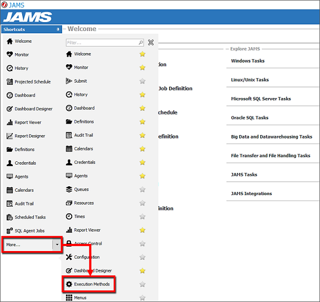The width and height of the screenshot is (320, 302).
Task: Open Linux/Unix Tasks link
Action: (250, 80)
